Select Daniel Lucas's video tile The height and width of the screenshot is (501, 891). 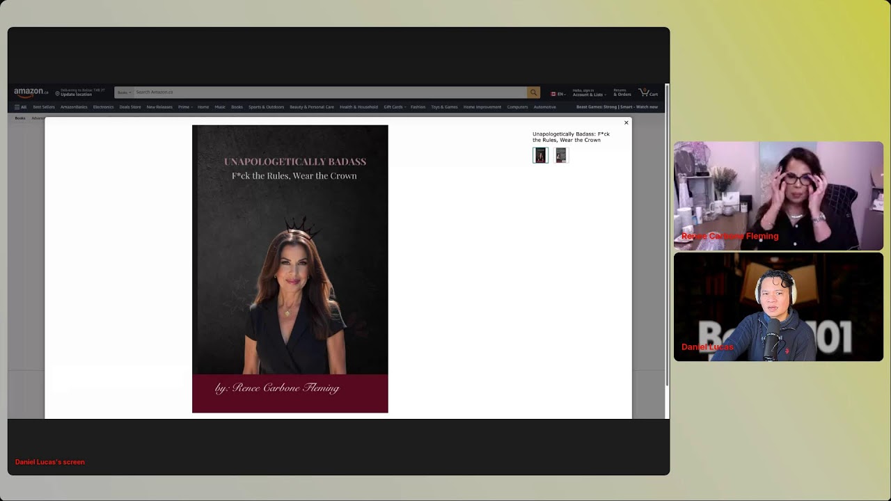pyautogui.click(x=778, y=307)
